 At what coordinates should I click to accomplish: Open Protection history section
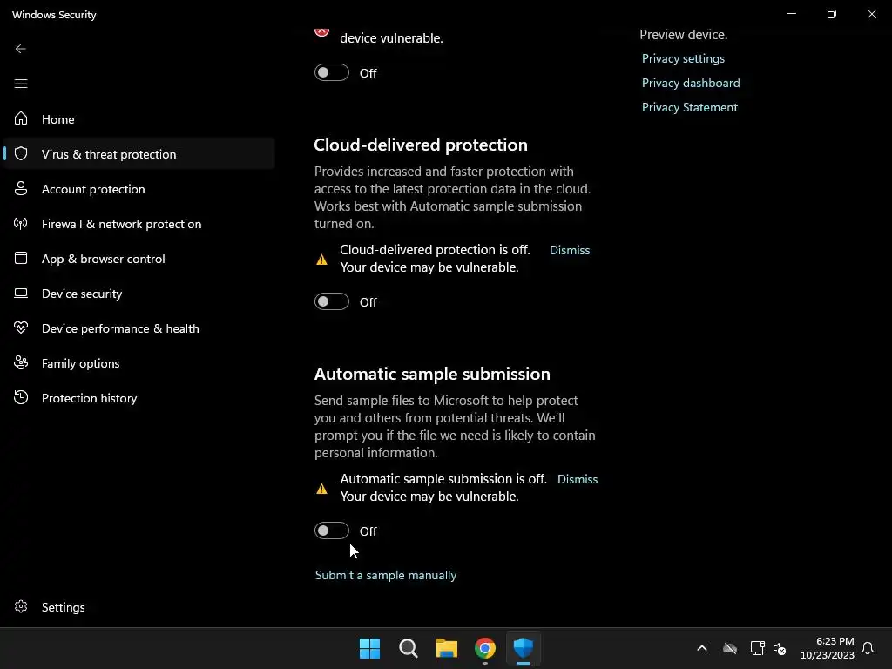point(139,397)
